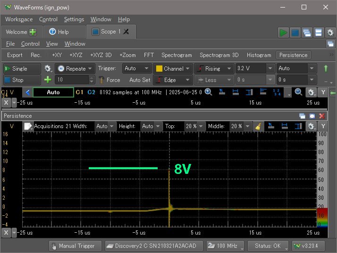Open the Trigger Auto mode dropdown
Image resolution: width=337 pixels, height=253 pixels.
(137, 68)
